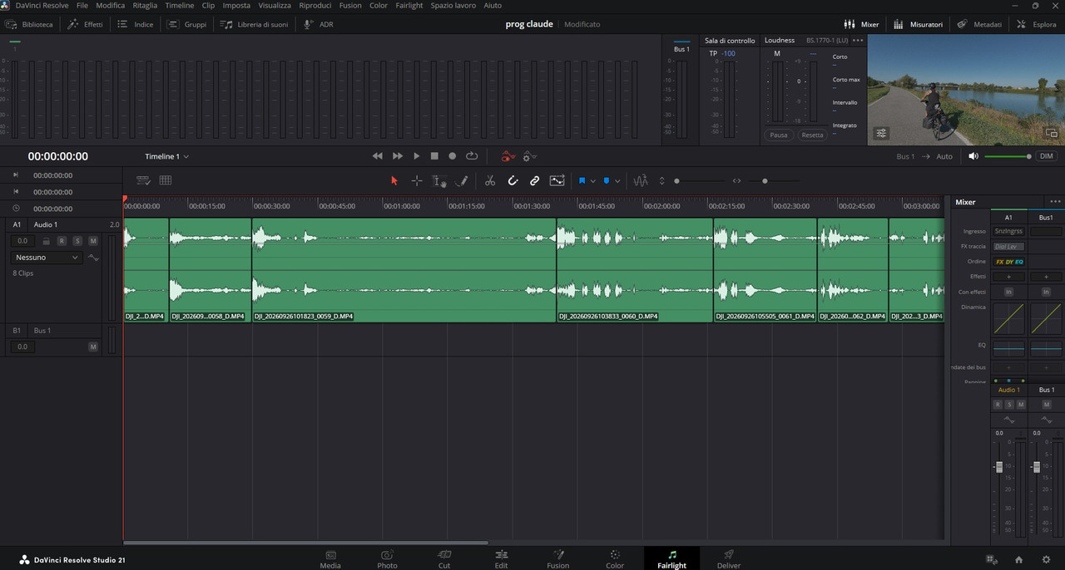
Task: Click the Bus1 channel fader handle
Action: [1036, 467]
